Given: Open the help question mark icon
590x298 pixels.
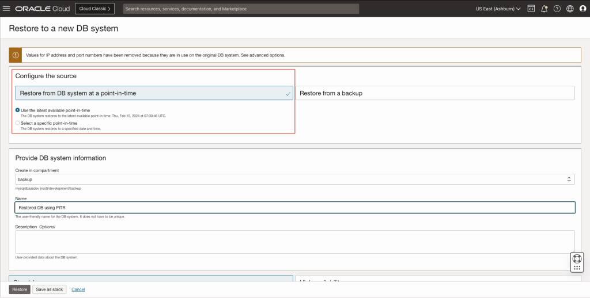Looking at the screenshot, I should coord(557,9).
